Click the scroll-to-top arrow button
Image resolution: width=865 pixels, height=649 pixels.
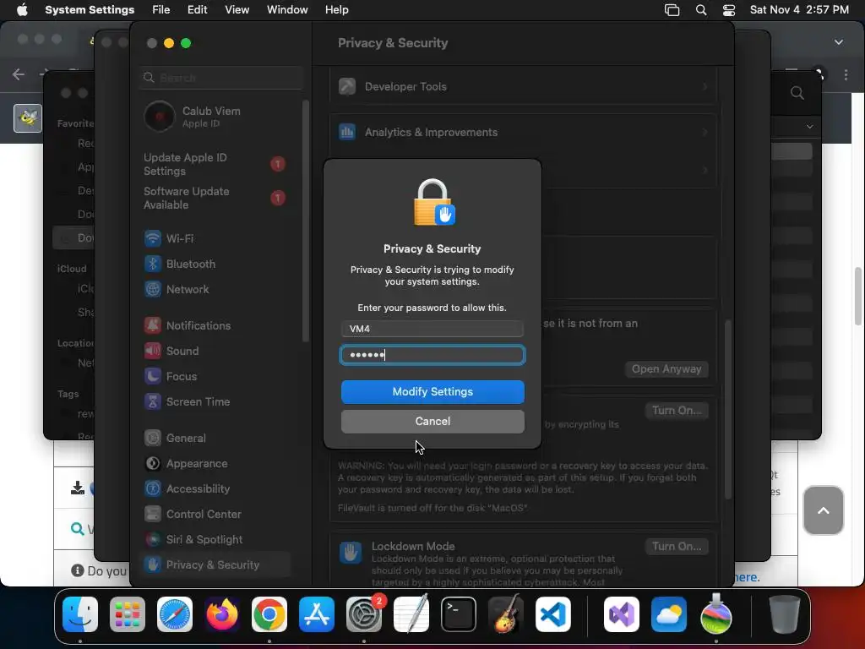(x=823, y=510)
